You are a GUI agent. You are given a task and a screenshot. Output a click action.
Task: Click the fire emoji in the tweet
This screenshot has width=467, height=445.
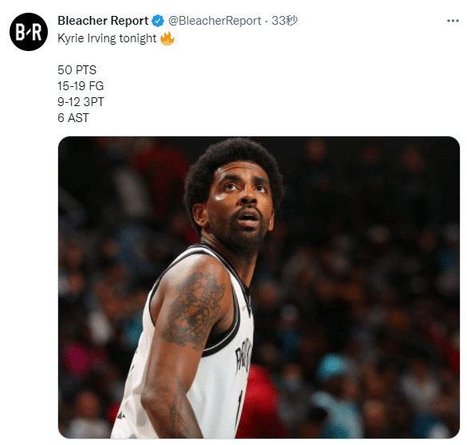pyautogui.click(x=167, y=38)
